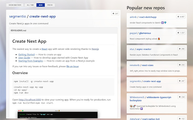Image resolution: width=193 pixels, height=120 pixels.
Task: Click the SHOW ANOTHER button
Action: tap(15, 5)
